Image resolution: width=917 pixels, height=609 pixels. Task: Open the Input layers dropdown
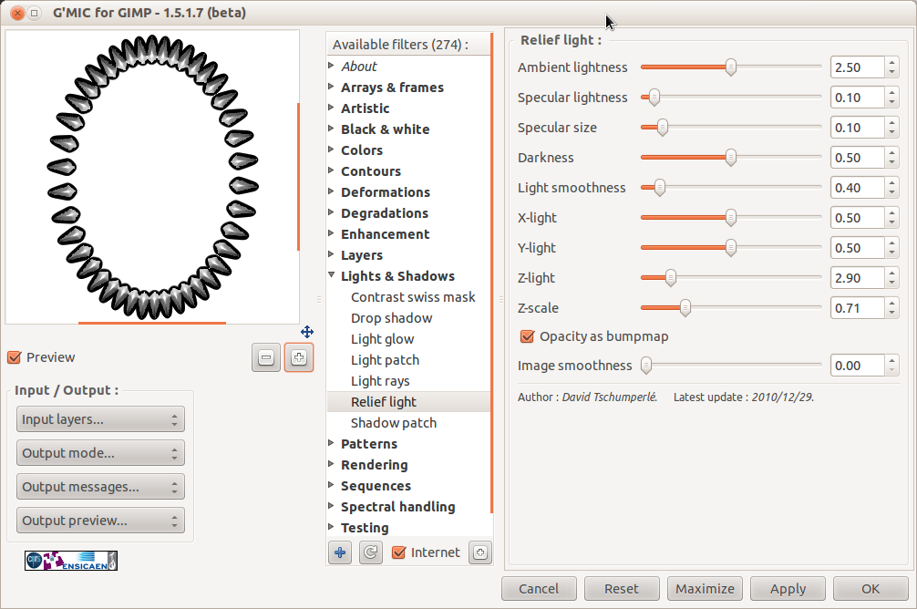[x=100, y=419]
